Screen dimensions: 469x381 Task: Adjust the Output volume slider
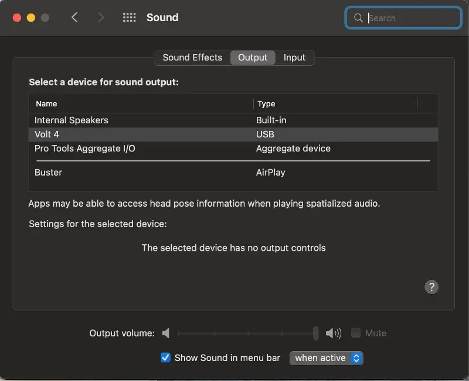click(315, 333)
